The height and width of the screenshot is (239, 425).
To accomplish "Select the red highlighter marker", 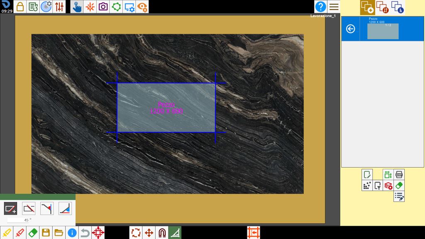I will (20, 233).
